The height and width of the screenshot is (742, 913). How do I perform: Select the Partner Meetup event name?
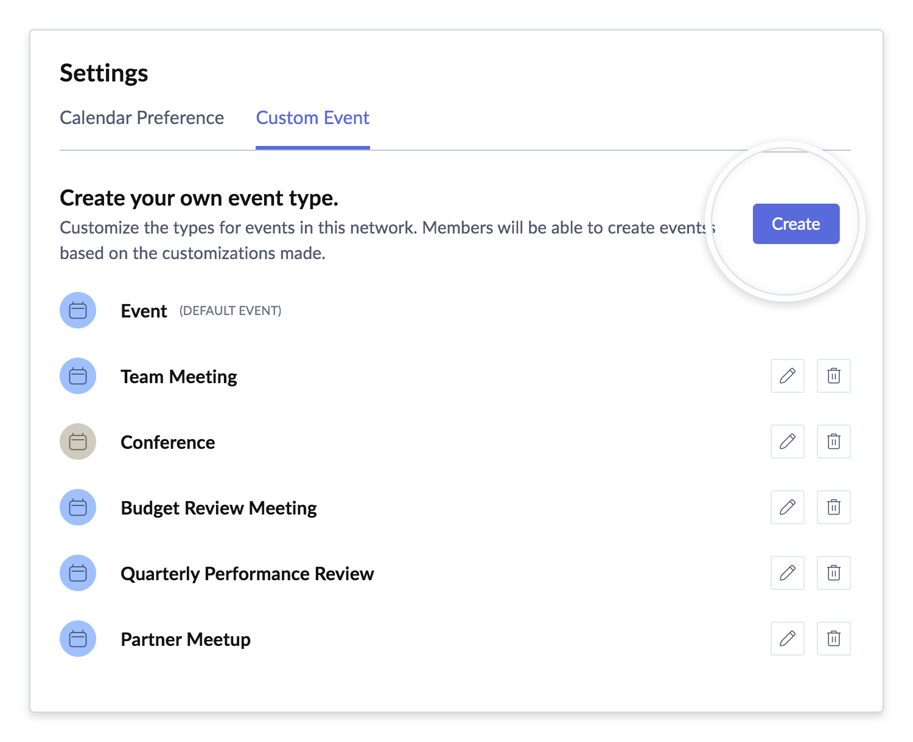click(186, 639)
